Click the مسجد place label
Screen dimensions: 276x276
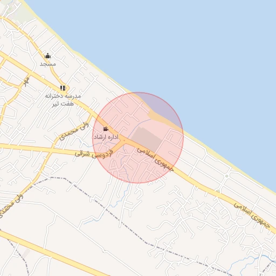(47, 64)
